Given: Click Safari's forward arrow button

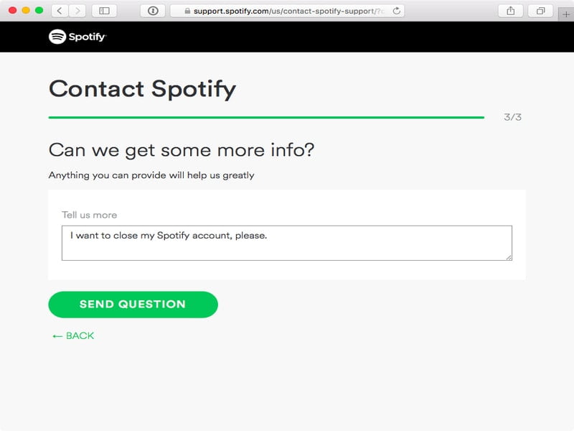Looking at the screenshot, I should click(77, 11).
